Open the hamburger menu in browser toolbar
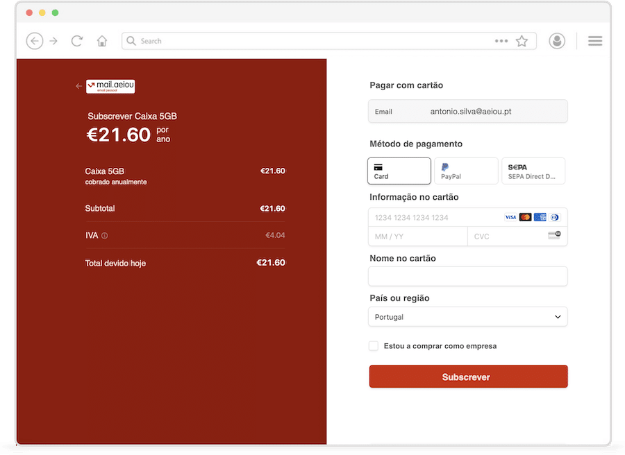The image size is (625, 455). click(x=595, y=41)
